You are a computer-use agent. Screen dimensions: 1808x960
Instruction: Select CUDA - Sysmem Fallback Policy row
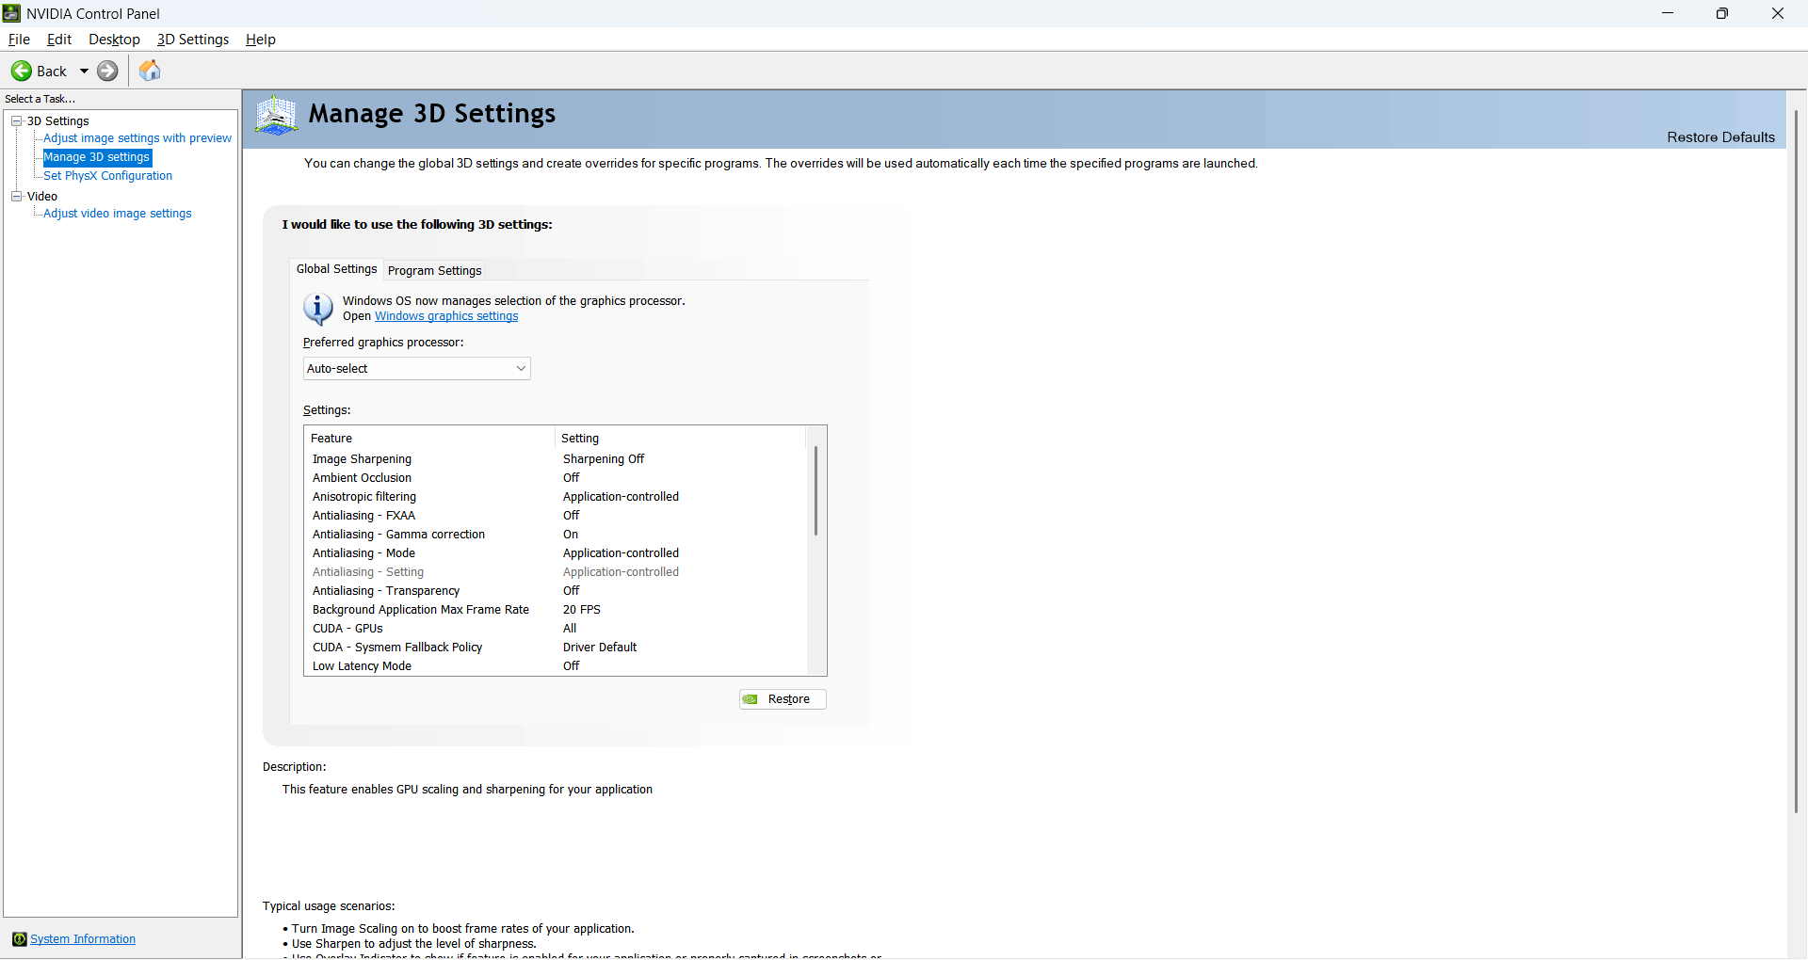tap(556, 648)
